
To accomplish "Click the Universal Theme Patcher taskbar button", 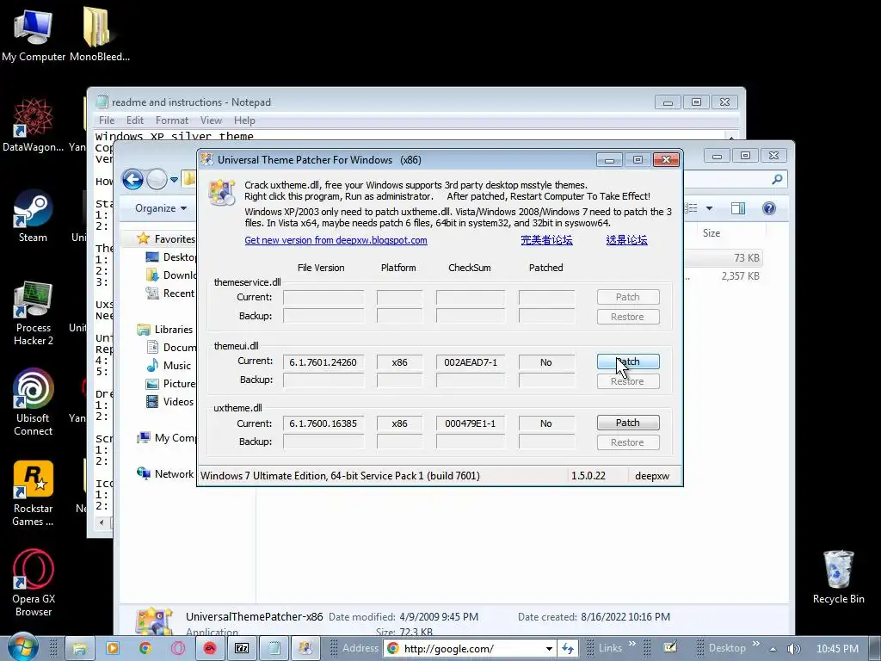I will (305, 649).
